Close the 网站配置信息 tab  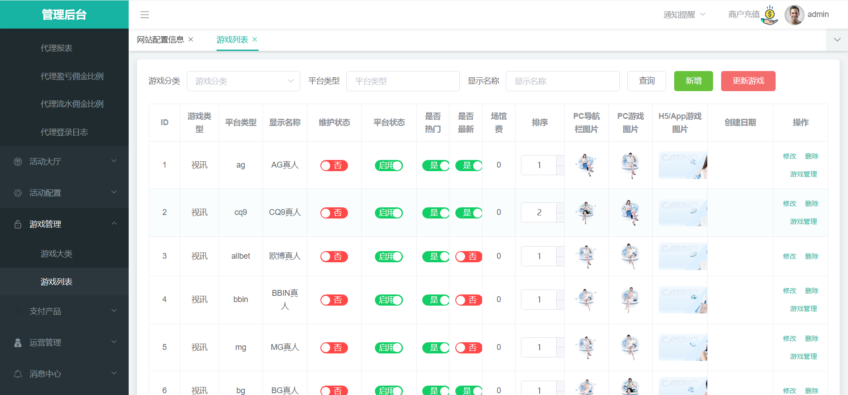coord(191,39)
